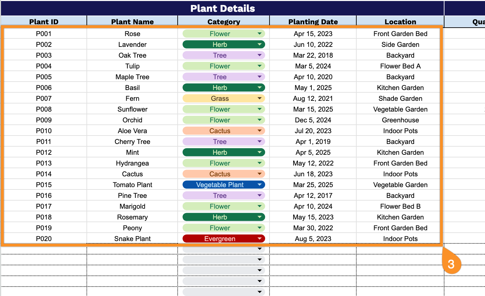The height and width of the screenshot is (296, 485).
Task: Click the Location column header
Action: (x=400, y=21)
